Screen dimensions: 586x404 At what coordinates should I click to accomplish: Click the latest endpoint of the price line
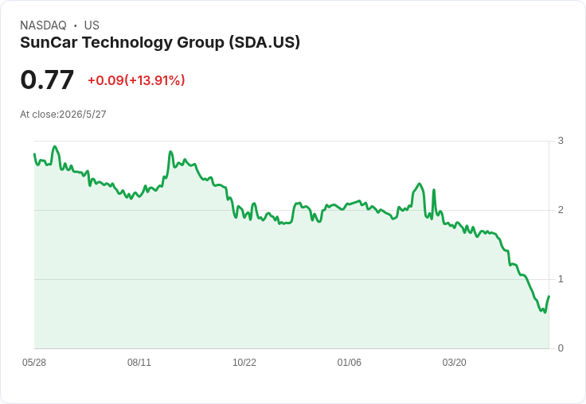coord(549,296)
